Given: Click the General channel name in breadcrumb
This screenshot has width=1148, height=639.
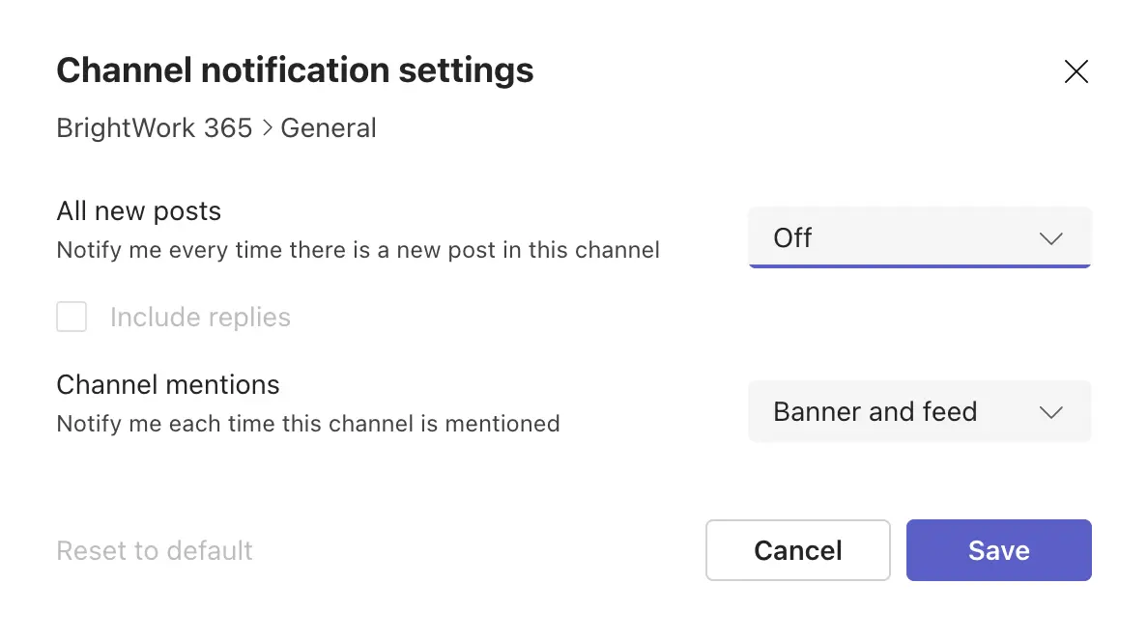Looking at the screenshot, I should click(329, 127).
